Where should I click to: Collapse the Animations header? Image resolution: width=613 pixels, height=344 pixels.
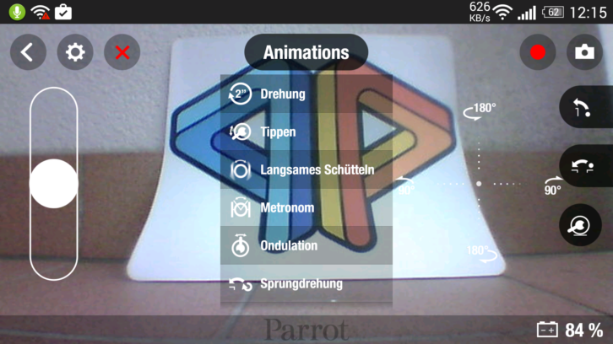306,52
